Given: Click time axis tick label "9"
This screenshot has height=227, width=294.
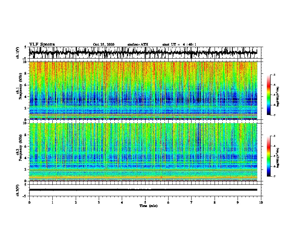Looking at the screenshot, I should click(238, 203).
